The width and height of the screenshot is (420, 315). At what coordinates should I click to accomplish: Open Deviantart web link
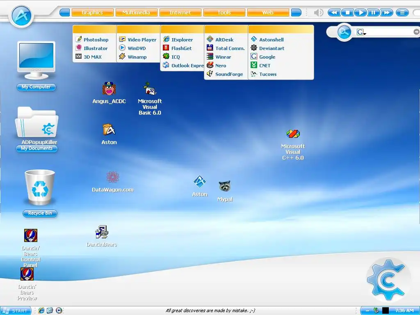click(267, 48)
